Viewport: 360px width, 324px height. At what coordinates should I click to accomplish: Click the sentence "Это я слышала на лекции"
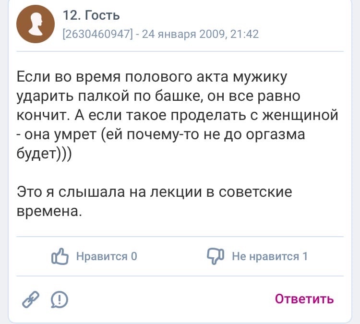tap(110, 192)
